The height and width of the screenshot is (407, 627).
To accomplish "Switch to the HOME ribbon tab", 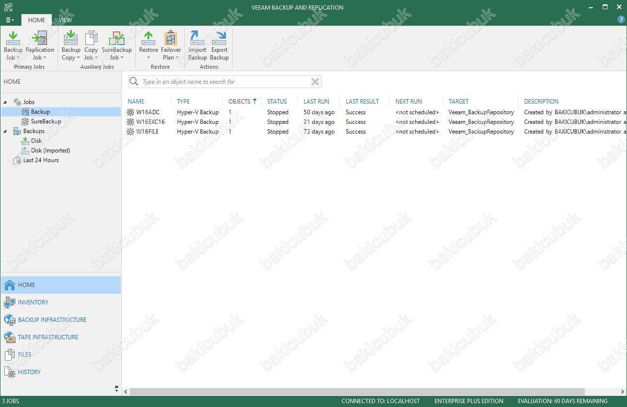I will pyautogui.click(x=37, y=20).
